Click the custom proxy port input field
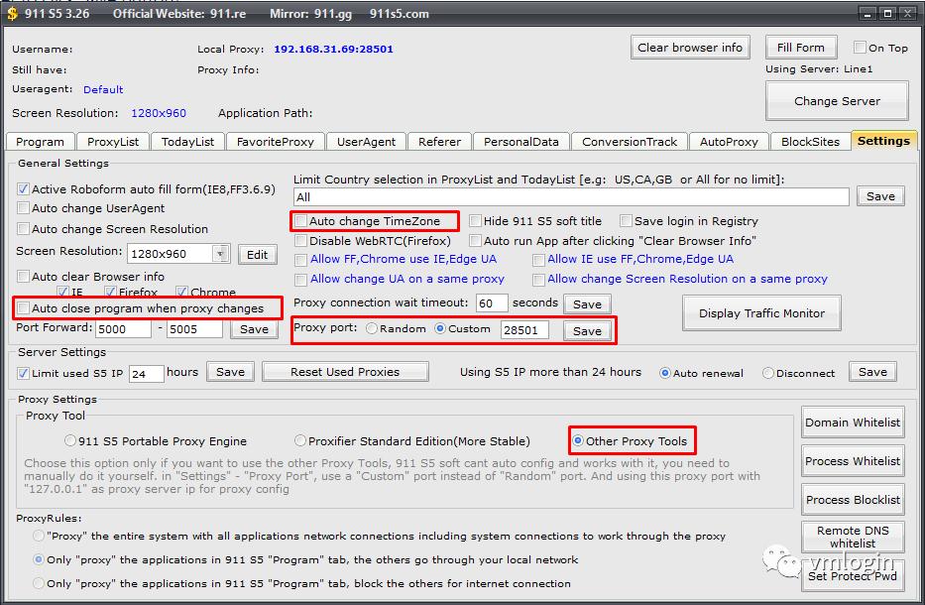This screenshot has width=925, height=605. [523, 329]
